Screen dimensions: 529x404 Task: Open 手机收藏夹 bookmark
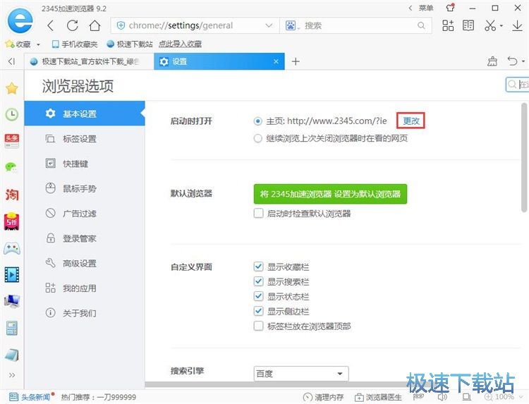[75, 44]
